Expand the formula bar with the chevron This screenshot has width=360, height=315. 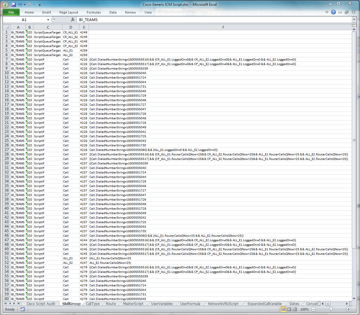tap(354, 20)
